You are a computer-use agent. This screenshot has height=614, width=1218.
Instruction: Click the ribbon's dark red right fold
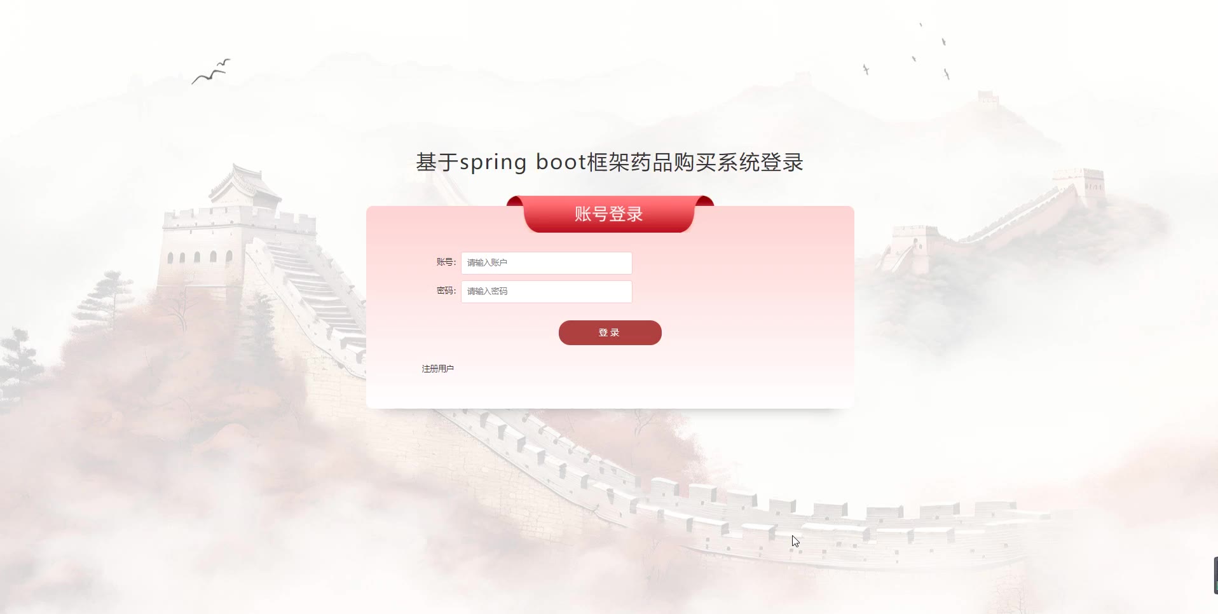point(704,201)
